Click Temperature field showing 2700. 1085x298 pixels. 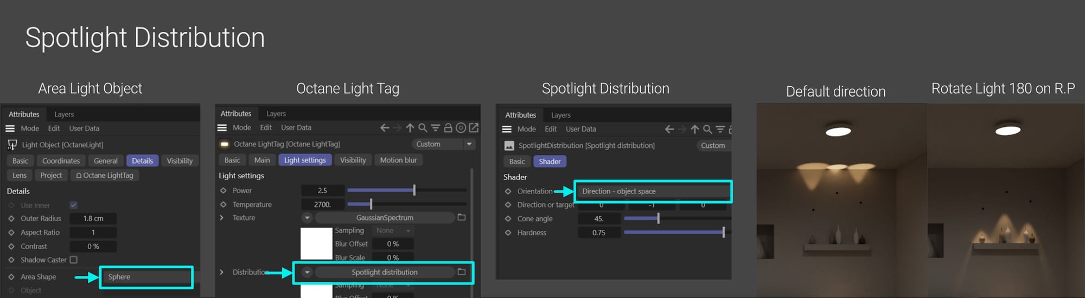[x=322, y=204]
